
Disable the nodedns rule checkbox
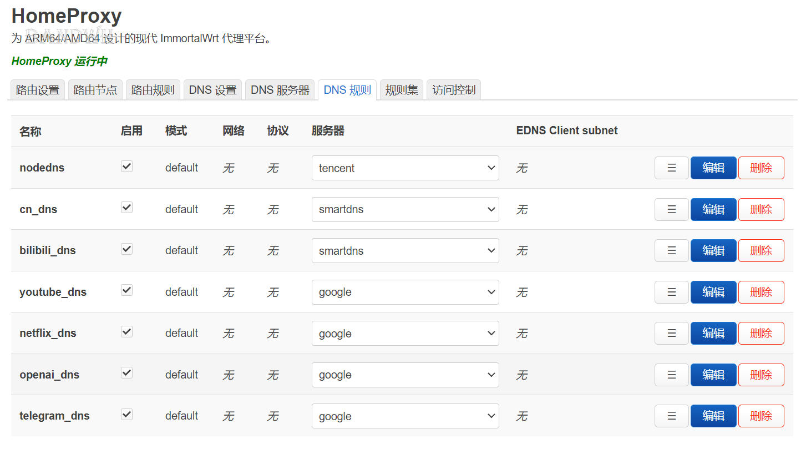(127, 166)
